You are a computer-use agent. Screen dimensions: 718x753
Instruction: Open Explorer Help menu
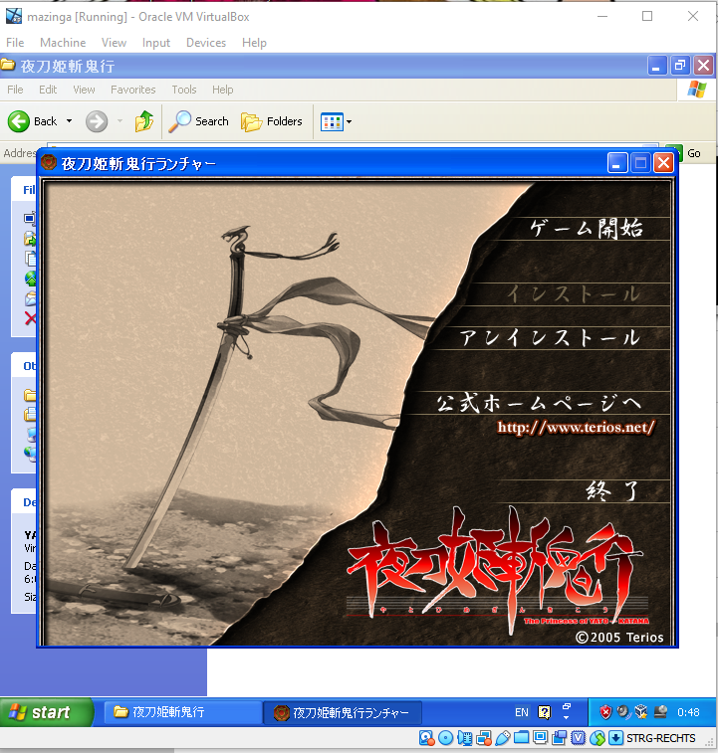tap(223, 90)
